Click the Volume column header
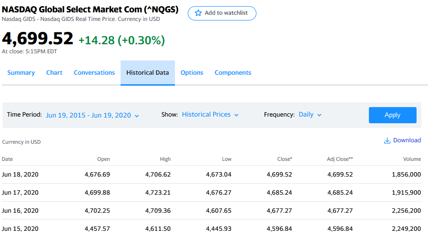 point(412,159)
